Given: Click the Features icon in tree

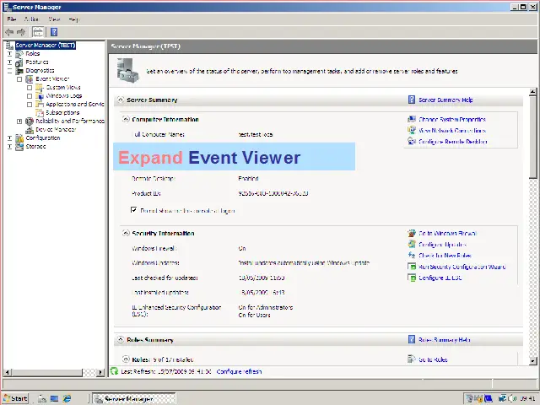Looking at the screenshot, I should 19,62.
